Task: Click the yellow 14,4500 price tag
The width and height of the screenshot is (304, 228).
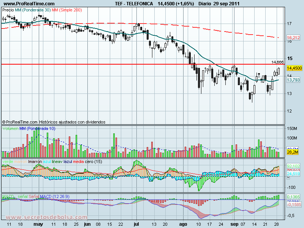Action: (x=294, y=68)
